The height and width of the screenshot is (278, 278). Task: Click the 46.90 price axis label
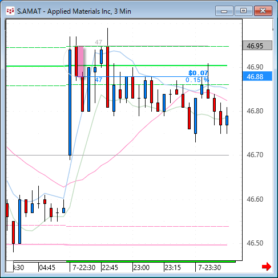(255, 67)
